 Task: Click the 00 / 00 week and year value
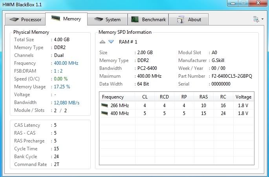pyautogui.click(x=218, y=68)
